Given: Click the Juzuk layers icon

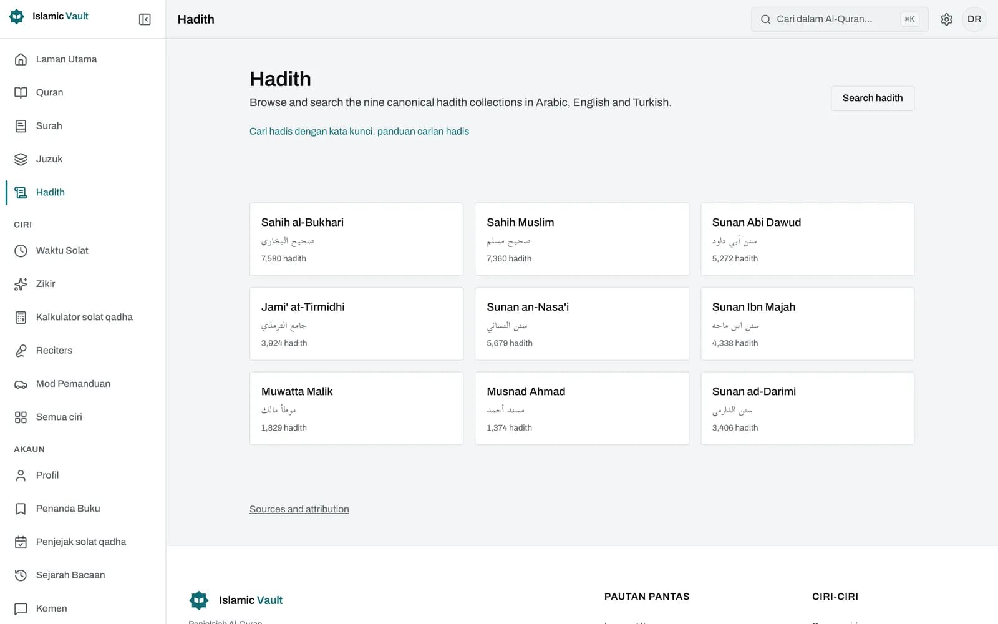Looking at the screenshot, I should coord(21,159).
